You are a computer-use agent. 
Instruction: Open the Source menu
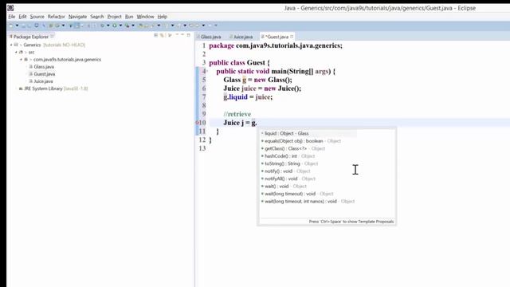coord(37,17)
